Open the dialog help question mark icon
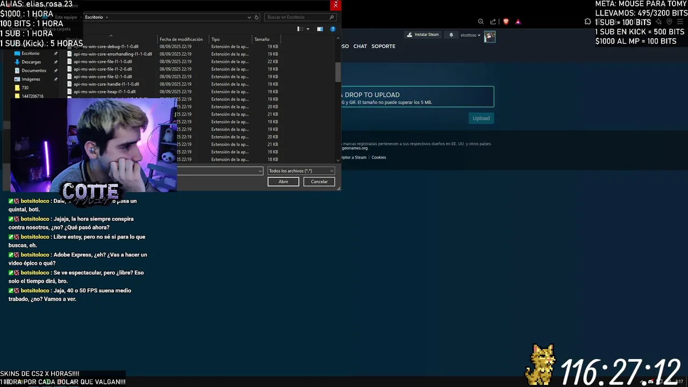This screenshot has width=688, height=387. [333, 29]
